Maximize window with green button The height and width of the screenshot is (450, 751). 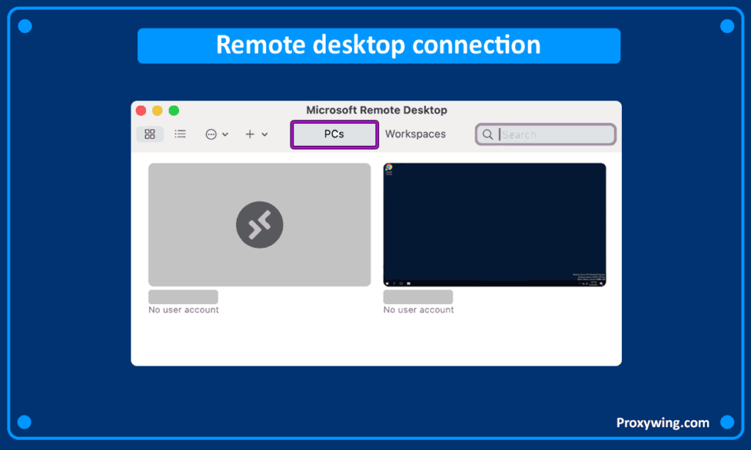pos(174,111)
